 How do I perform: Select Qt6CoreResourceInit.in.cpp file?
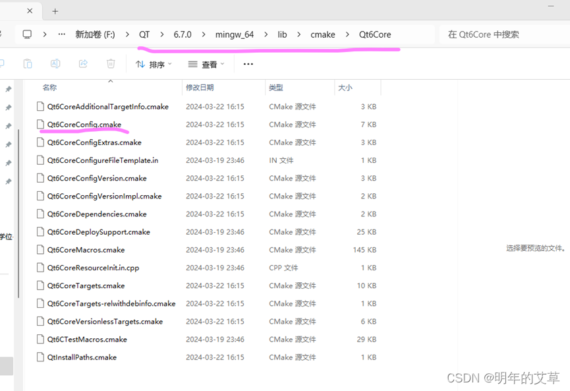(x=93, y=268)
